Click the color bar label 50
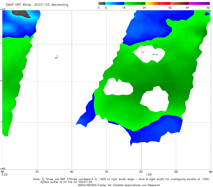This screenshot has height=187, width=213. (170, 7)
